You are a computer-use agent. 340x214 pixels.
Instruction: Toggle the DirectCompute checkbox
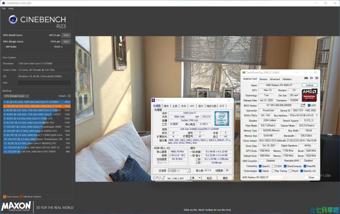point(285,166)
